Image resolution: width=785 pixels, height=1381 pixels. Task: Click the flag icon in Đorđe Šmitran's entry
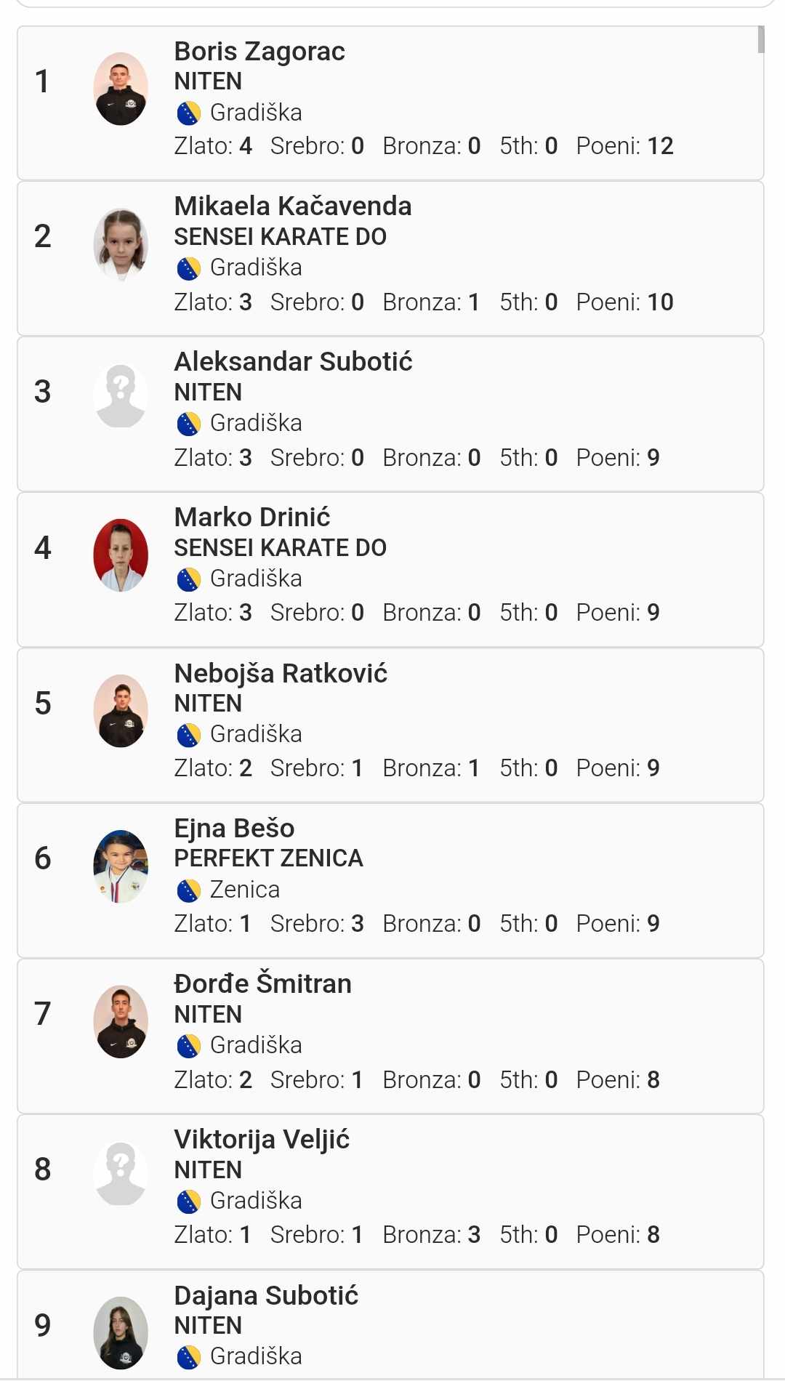[188, 1046]
